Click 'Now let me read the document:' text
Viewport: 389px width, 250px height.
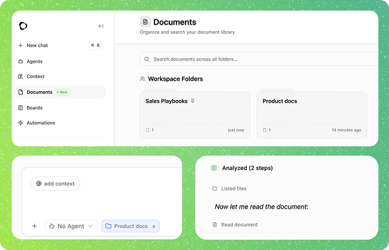tap(262, 207)
